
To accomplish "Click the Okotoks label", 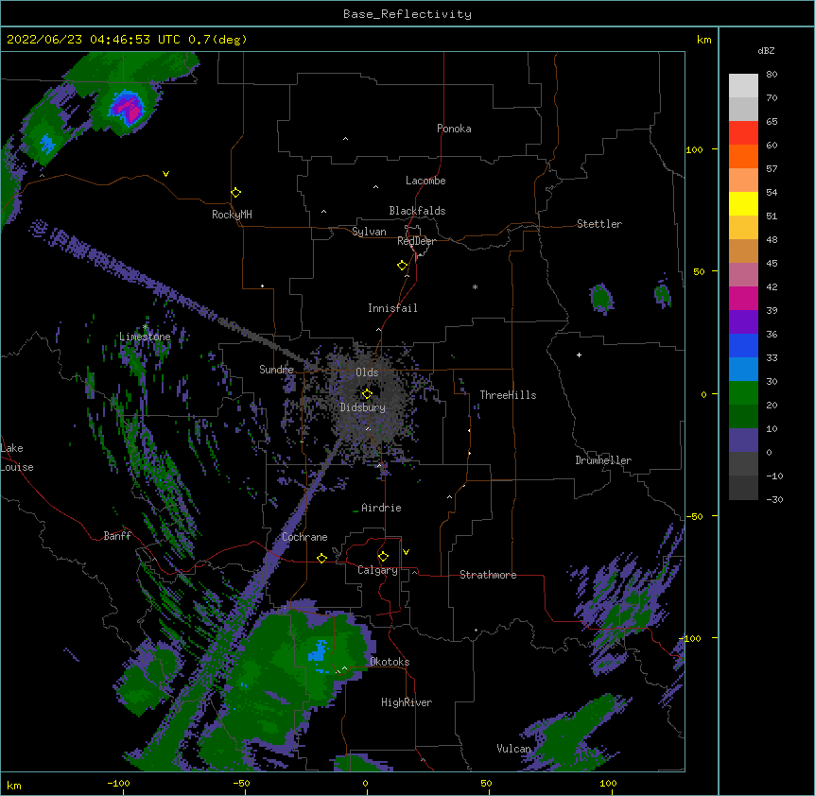I will 390,662.
